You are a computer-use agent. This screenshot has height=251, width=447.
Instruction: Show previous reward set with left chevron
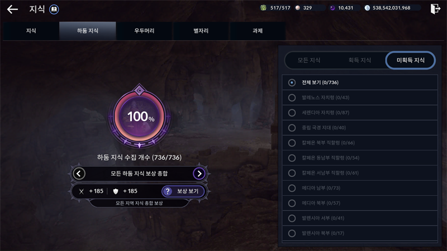point(79,173)
